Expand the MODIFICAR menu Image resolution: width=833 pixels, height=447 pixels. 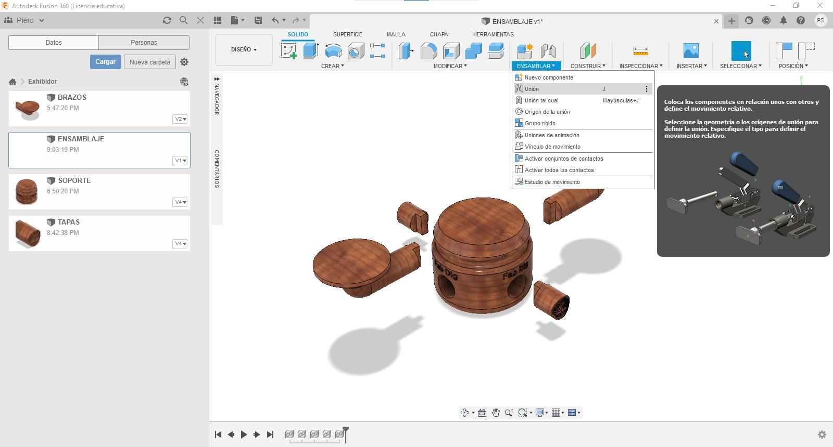[x=450, y=66]
